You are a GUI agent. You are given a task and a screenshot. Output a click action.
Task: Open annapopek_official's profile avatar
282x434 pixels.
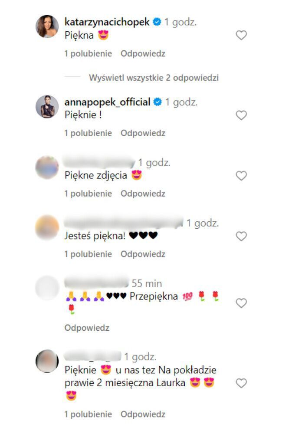[47, 107]
